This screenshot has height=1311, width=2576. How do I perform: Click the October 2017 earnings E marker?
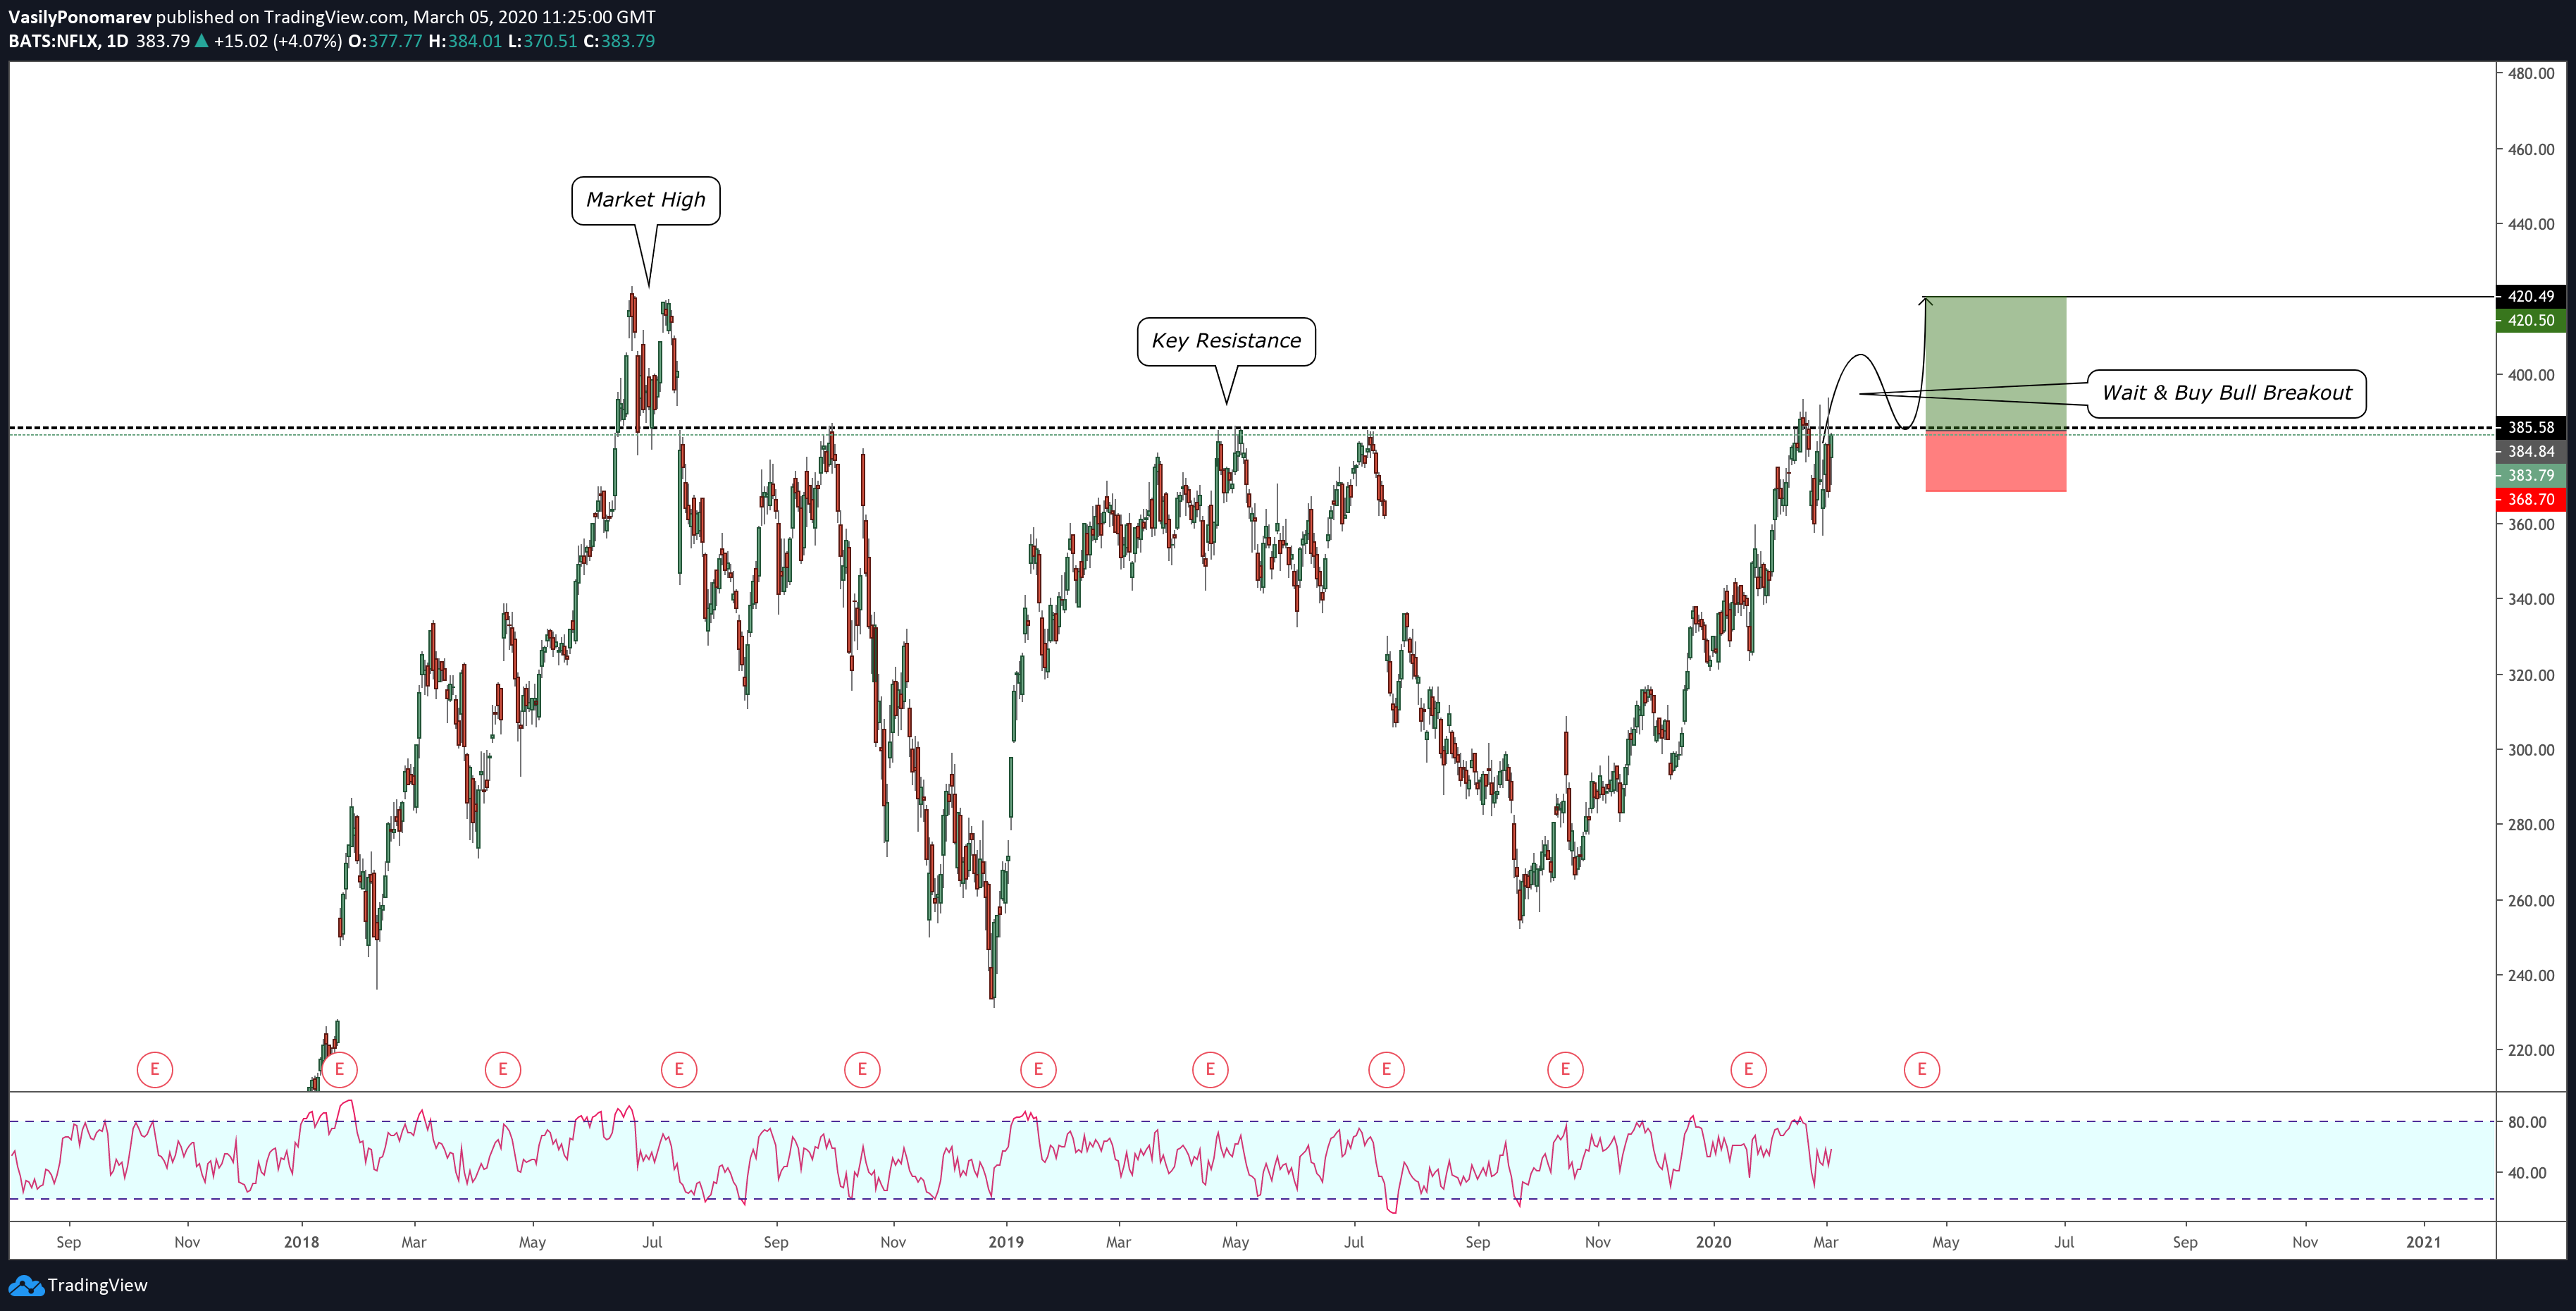[x=155, y=1069]
